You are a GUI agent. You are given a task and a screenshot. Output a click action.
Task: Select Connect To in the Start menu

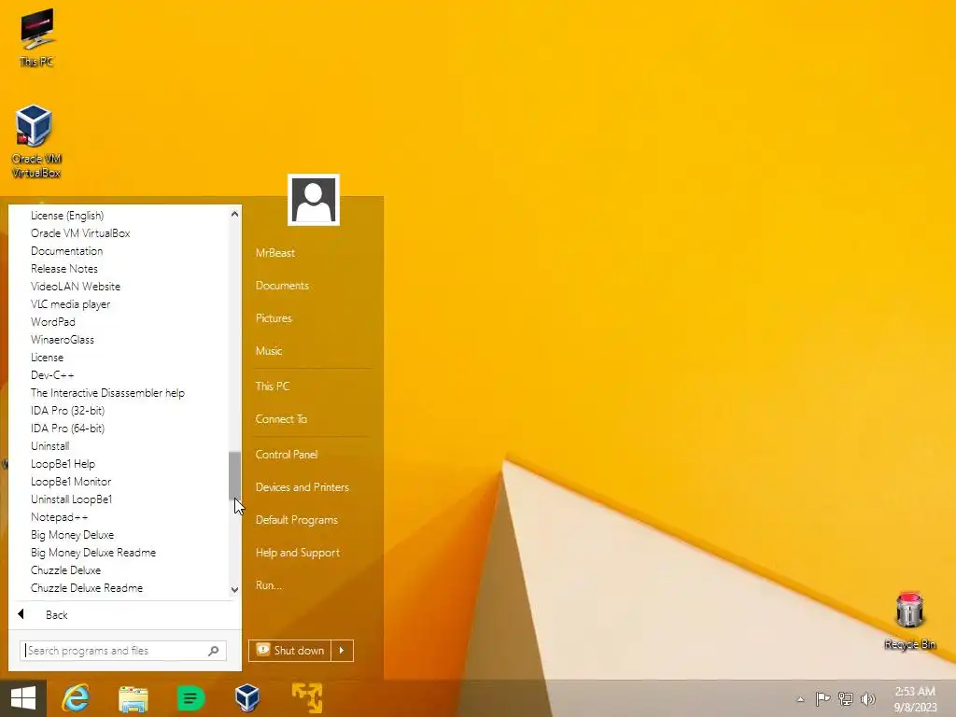click(281, 419)
